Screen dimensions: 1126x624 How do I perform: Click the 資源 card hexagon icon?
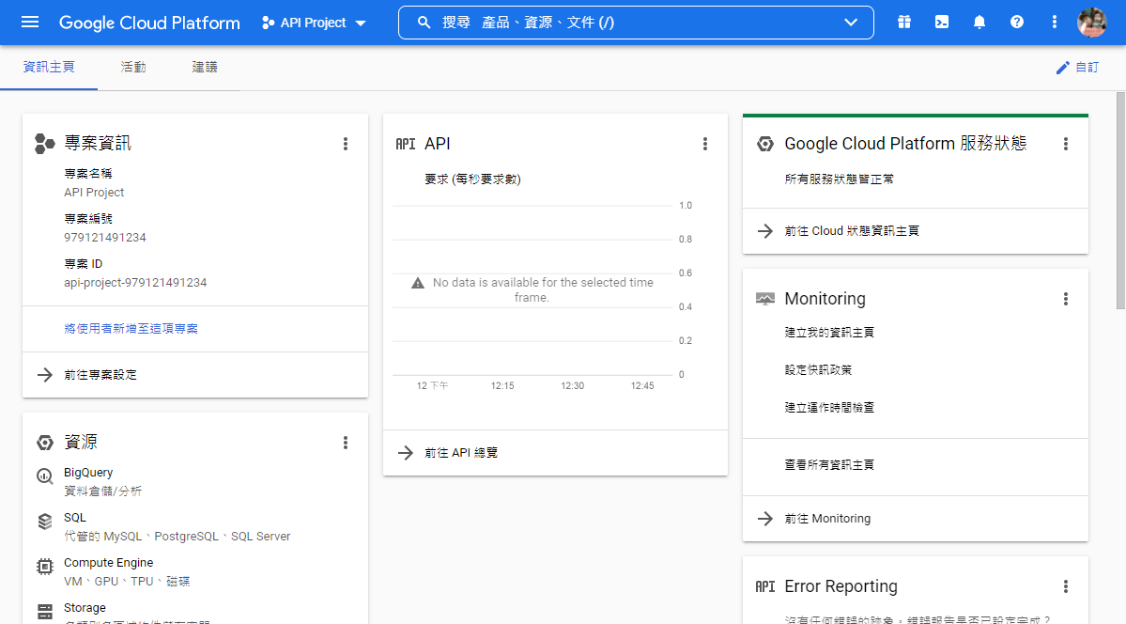(44, 443)
